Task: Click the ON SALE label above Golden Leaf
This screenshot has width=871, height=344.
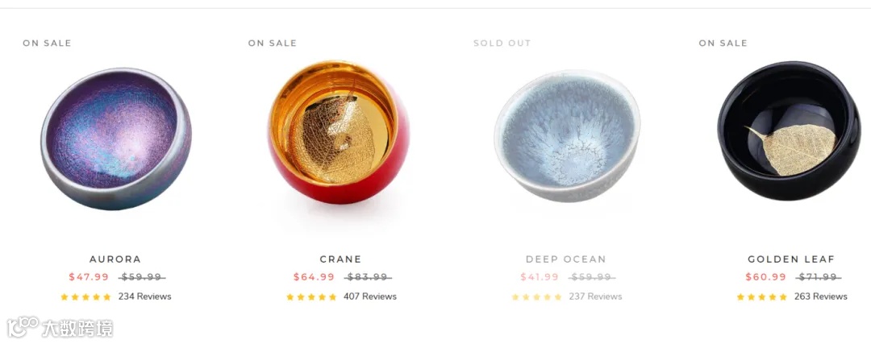Action: pos(723,43)
